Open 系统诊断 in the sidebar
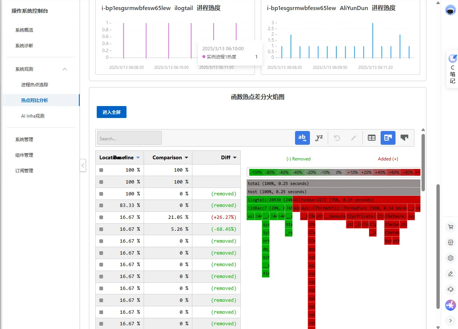 tap(25, 46)
